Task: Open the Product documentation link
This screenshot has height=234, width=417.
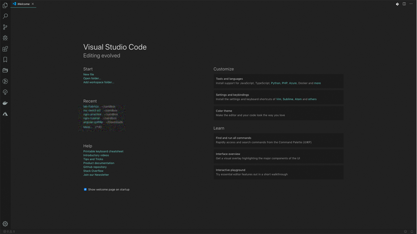Action: pyautogui.click(x=99, y=163)
